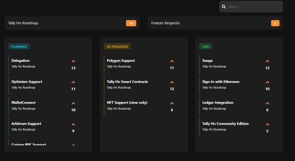
Task: Upvote the Delegation item
Action: [x=73, y=61]
